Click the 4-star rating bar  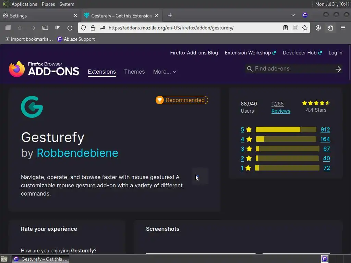pos(286,139)
